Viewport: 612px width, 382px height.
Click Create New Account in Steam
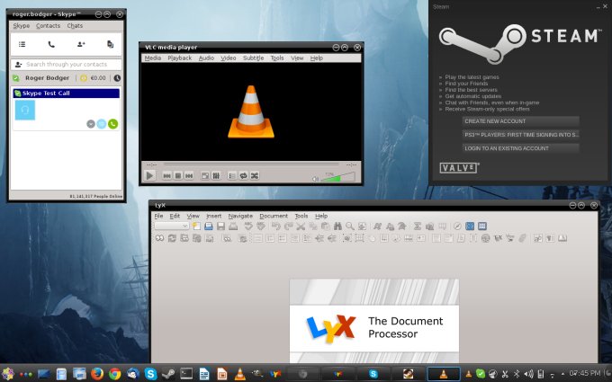520,121
